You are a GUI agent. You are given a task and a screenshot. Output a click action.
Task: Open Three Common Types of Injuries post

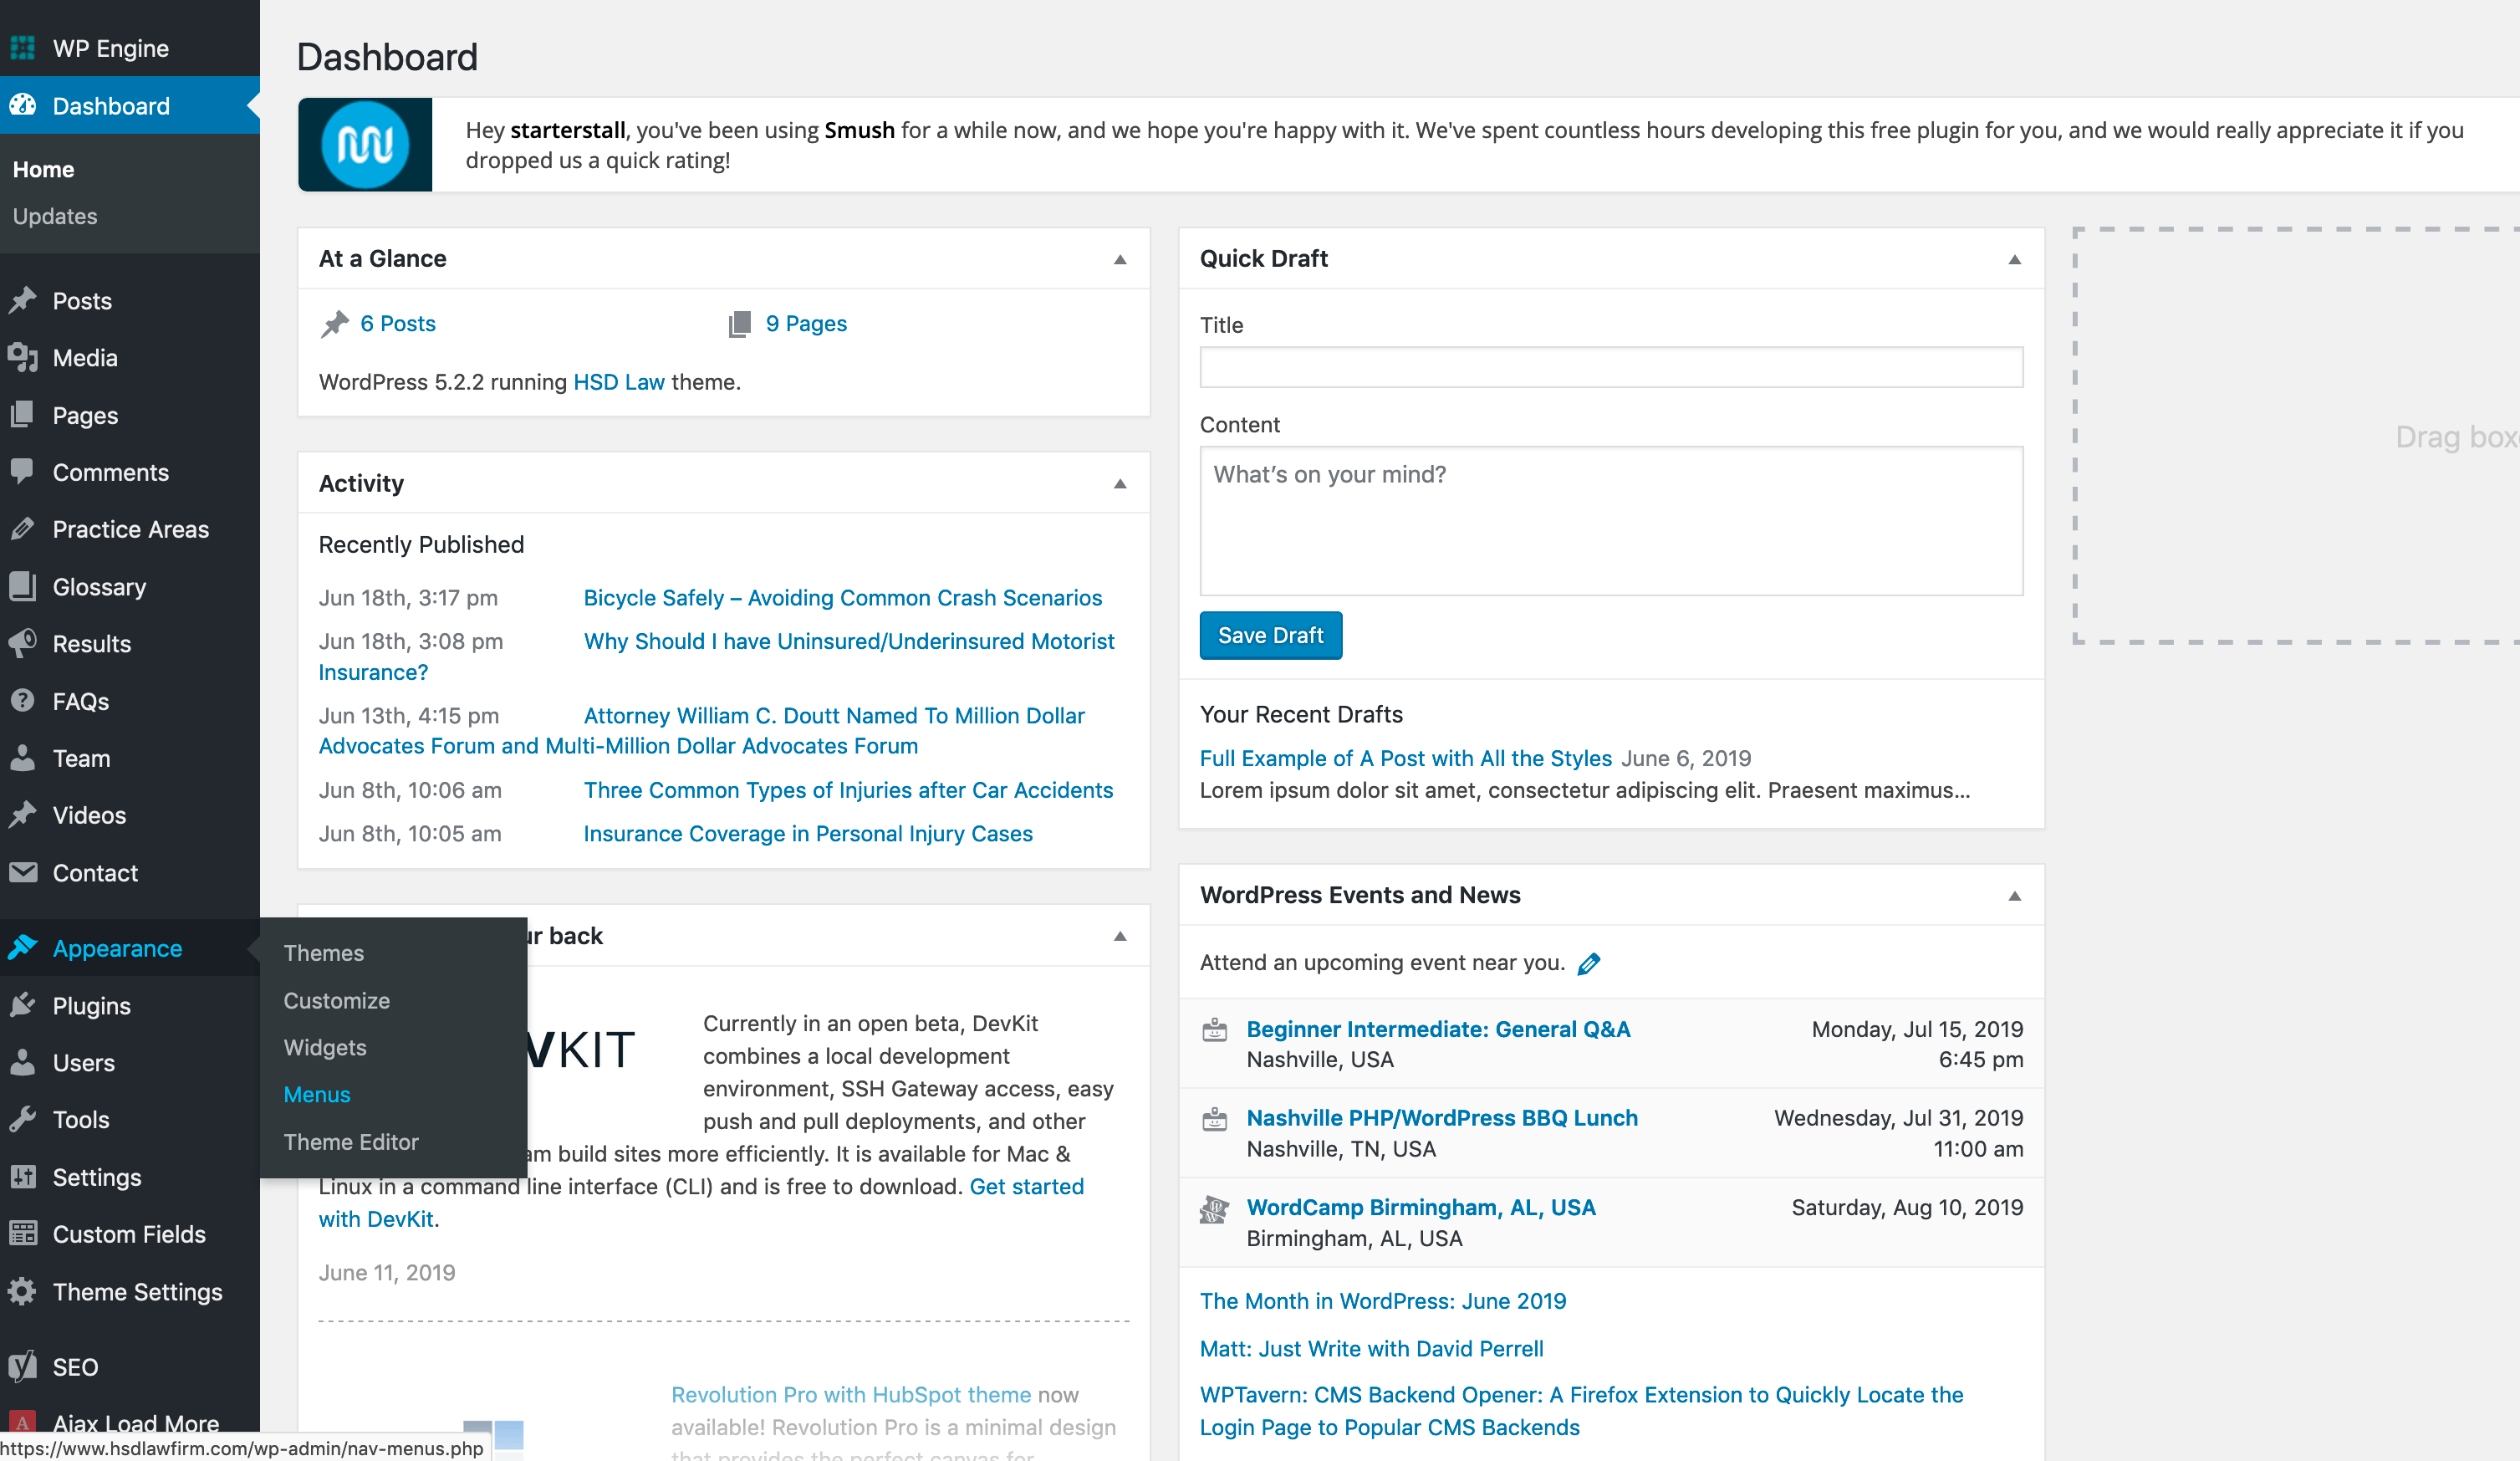848,790
